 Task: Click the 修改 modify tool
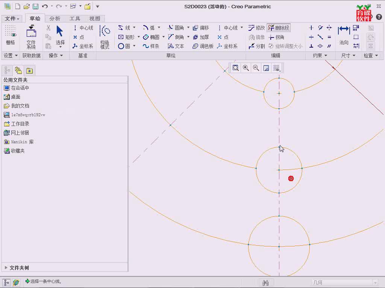coord(256,28)
